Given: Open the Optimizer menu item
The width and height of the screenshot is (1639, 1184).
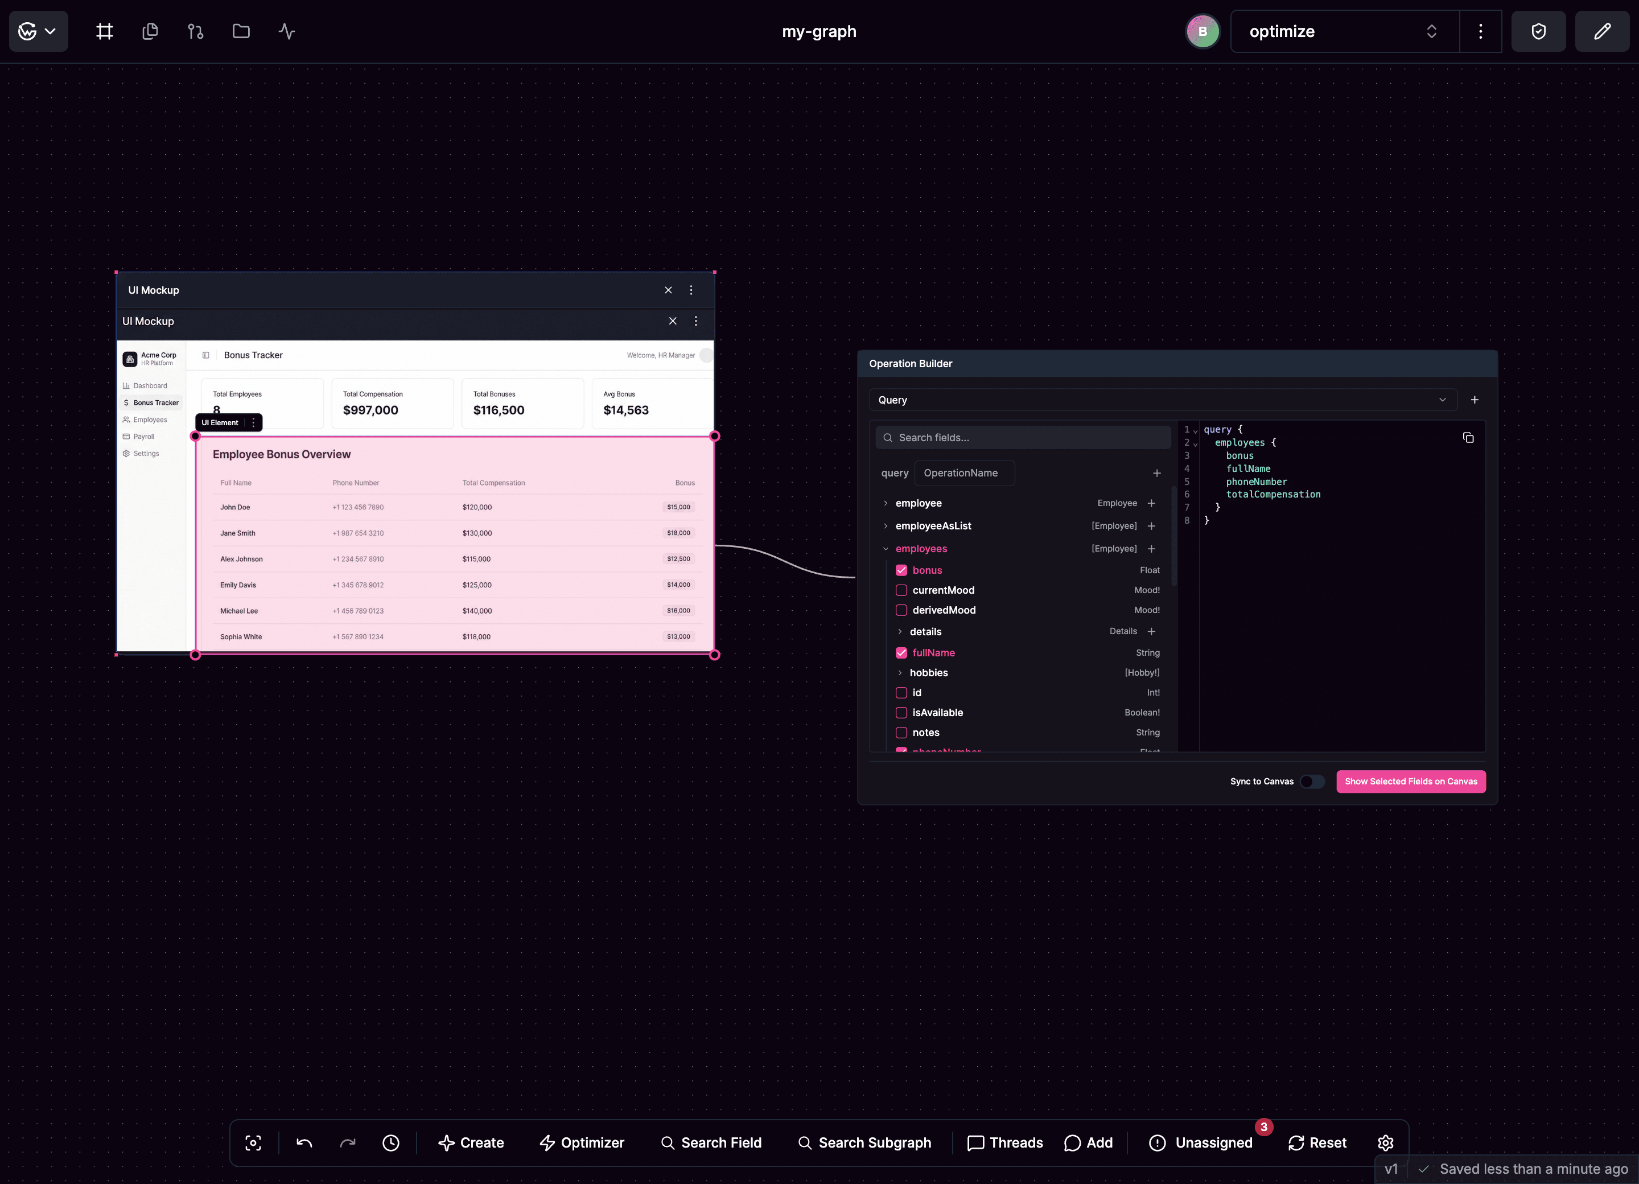Looking at the screenshot, I should 582,1142.
